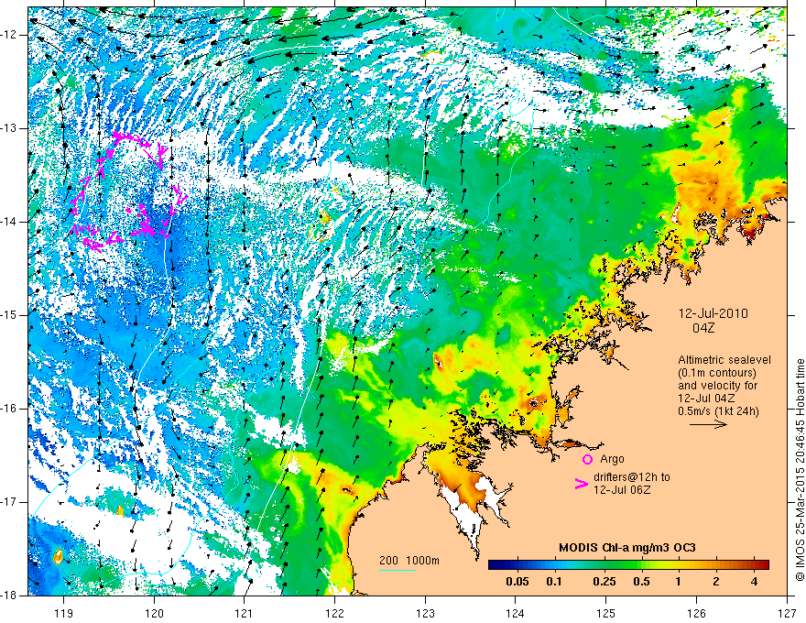
Task: Click the "(0.1m contours)" text
Action: 716,373
